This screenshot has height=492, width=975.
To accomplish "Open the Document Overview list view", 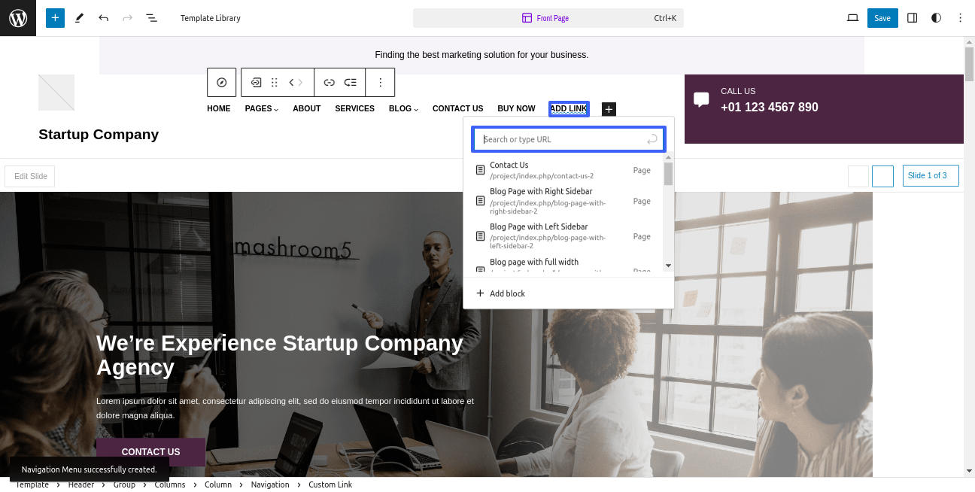I will point(152,18).
